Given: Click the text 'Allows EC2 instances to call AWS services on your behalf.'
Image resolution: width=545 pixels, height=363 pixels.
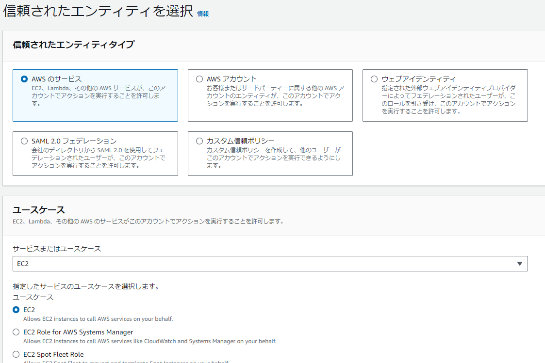Looking at the screenshot, I should click(x=98, y=319).
